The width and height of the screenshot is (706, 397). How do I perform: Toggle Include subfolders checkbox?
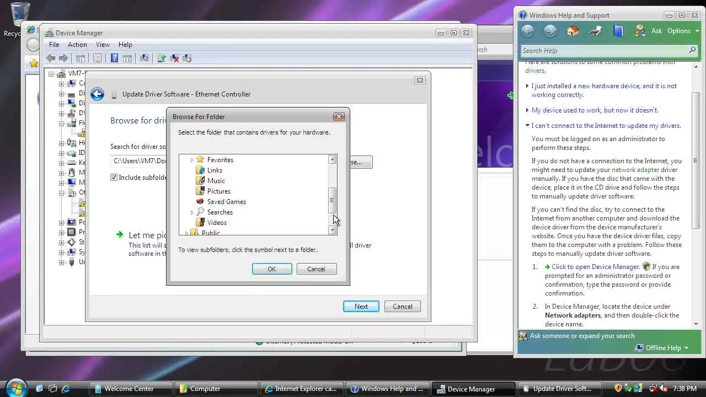[x=114, y=178]
